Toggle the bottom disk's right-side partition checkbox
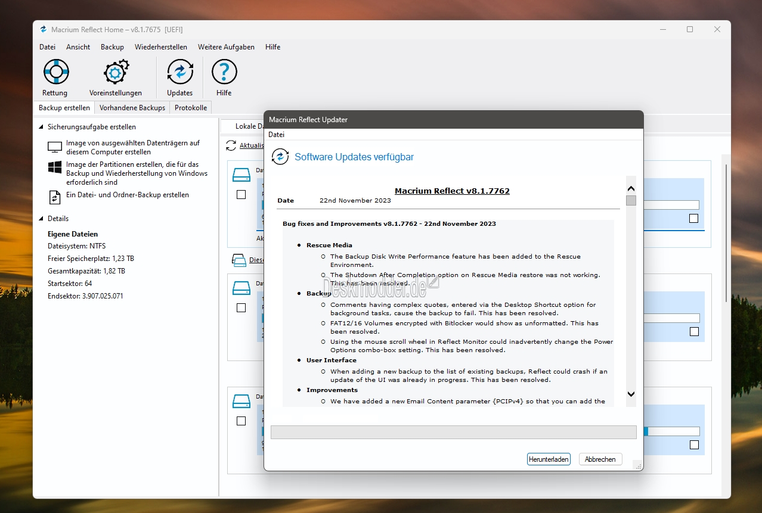762x513 pixels. (693, 445)
